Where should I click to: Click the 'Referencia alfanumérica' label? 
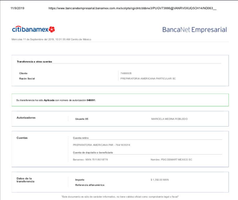click(x=90, y=185)
